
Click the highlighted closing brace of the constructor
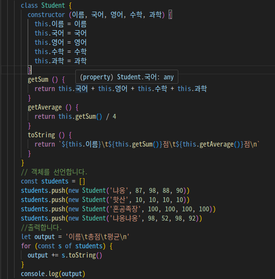tap(30, 70)
